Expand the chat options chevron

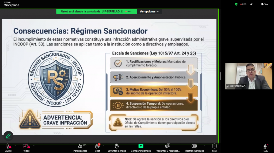point(104,146)
